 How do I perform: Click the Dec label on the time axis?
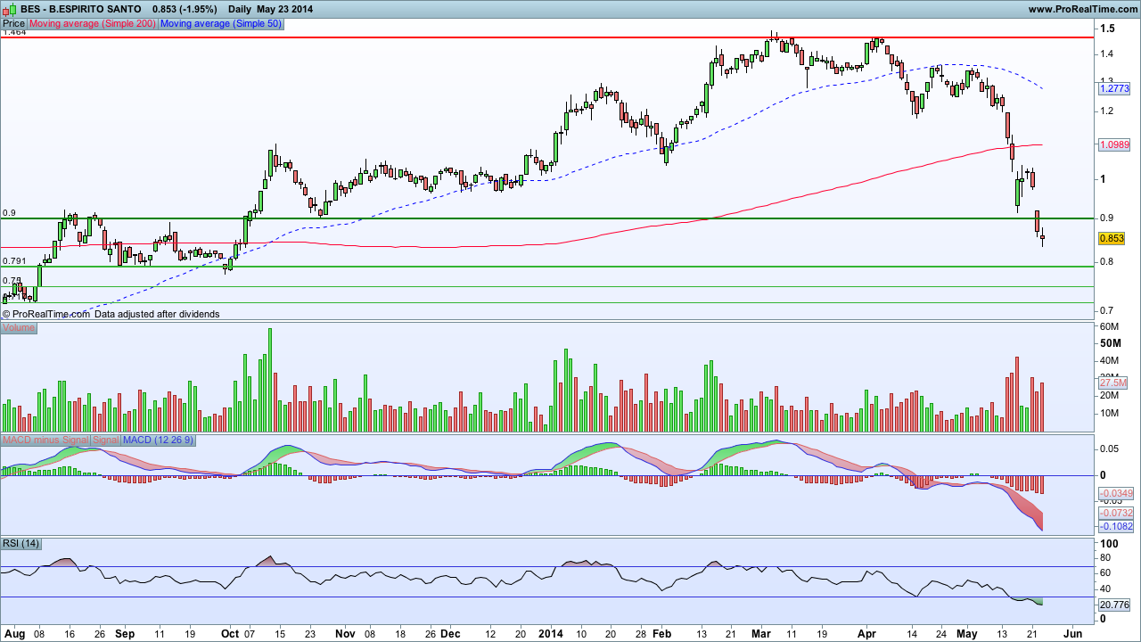pos(450,634)
